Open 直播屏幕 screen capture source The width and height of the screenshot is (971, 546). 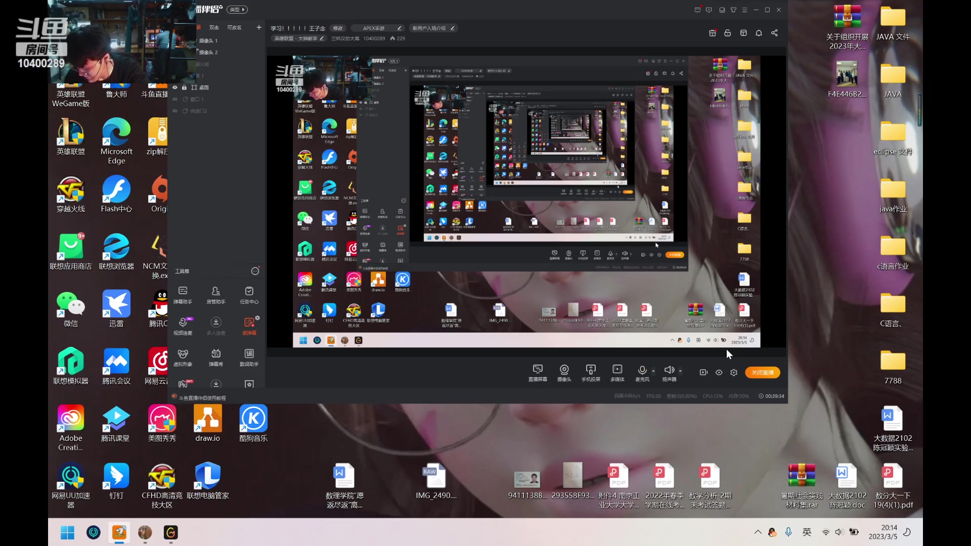(x=538, y=373)
